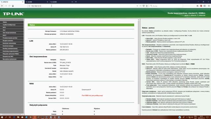The image size is (211, 119).
Task: Go back with the browser back arrow
Action: [2, 6]
